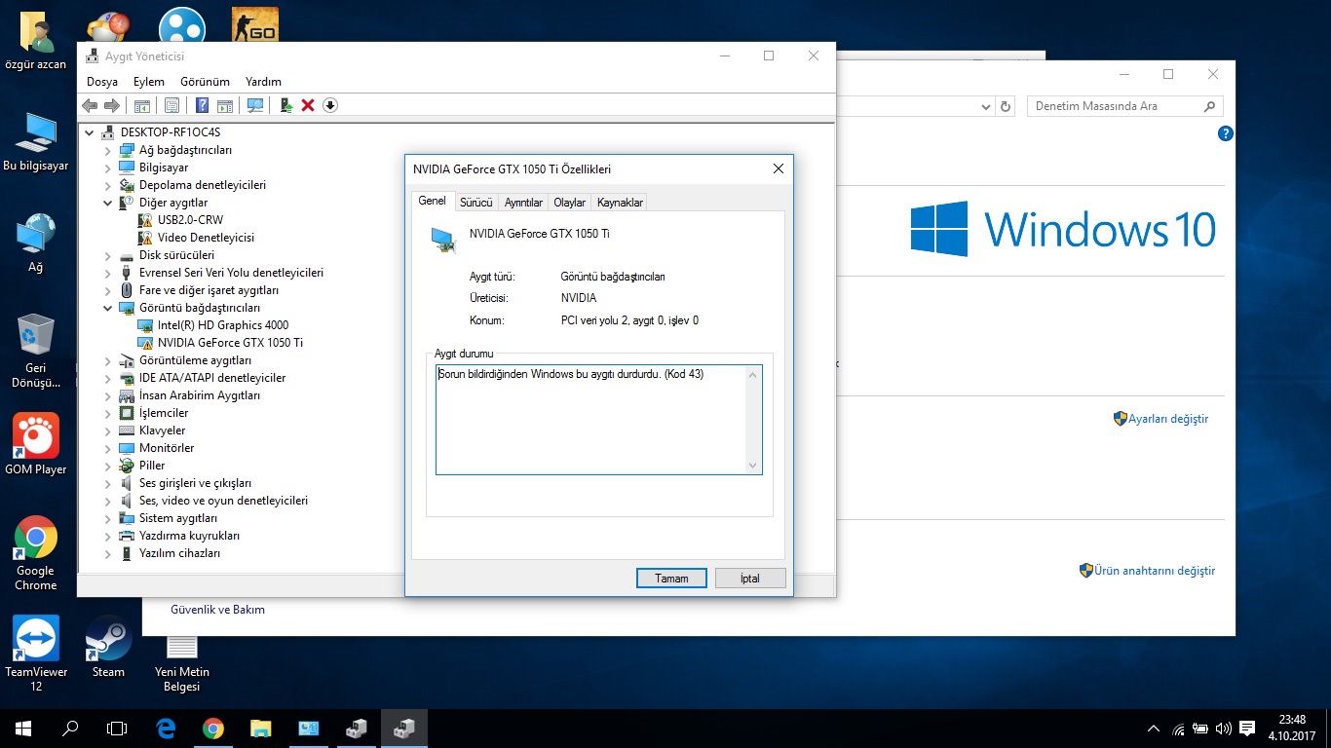Screen dimensions: 1331x748
Task: Open the Görünüm menu
Action: 205,82
